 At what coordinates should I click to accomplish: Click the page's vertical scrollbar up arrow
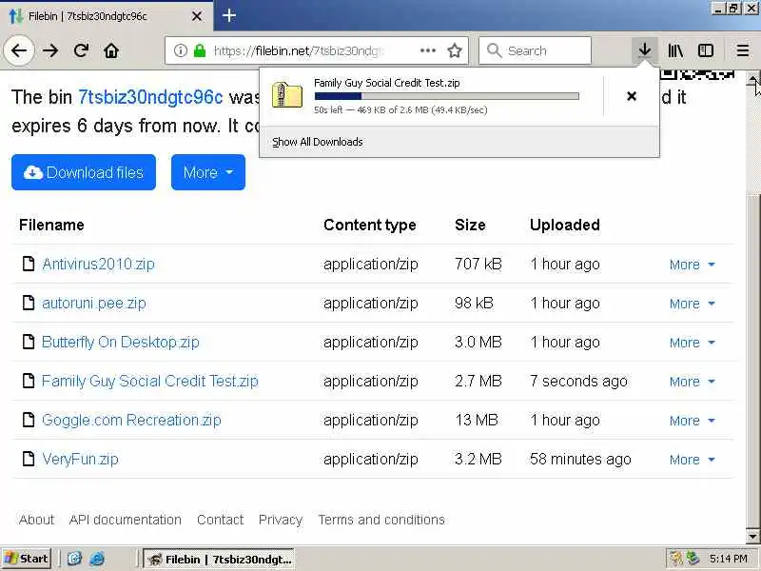(752, 79)
